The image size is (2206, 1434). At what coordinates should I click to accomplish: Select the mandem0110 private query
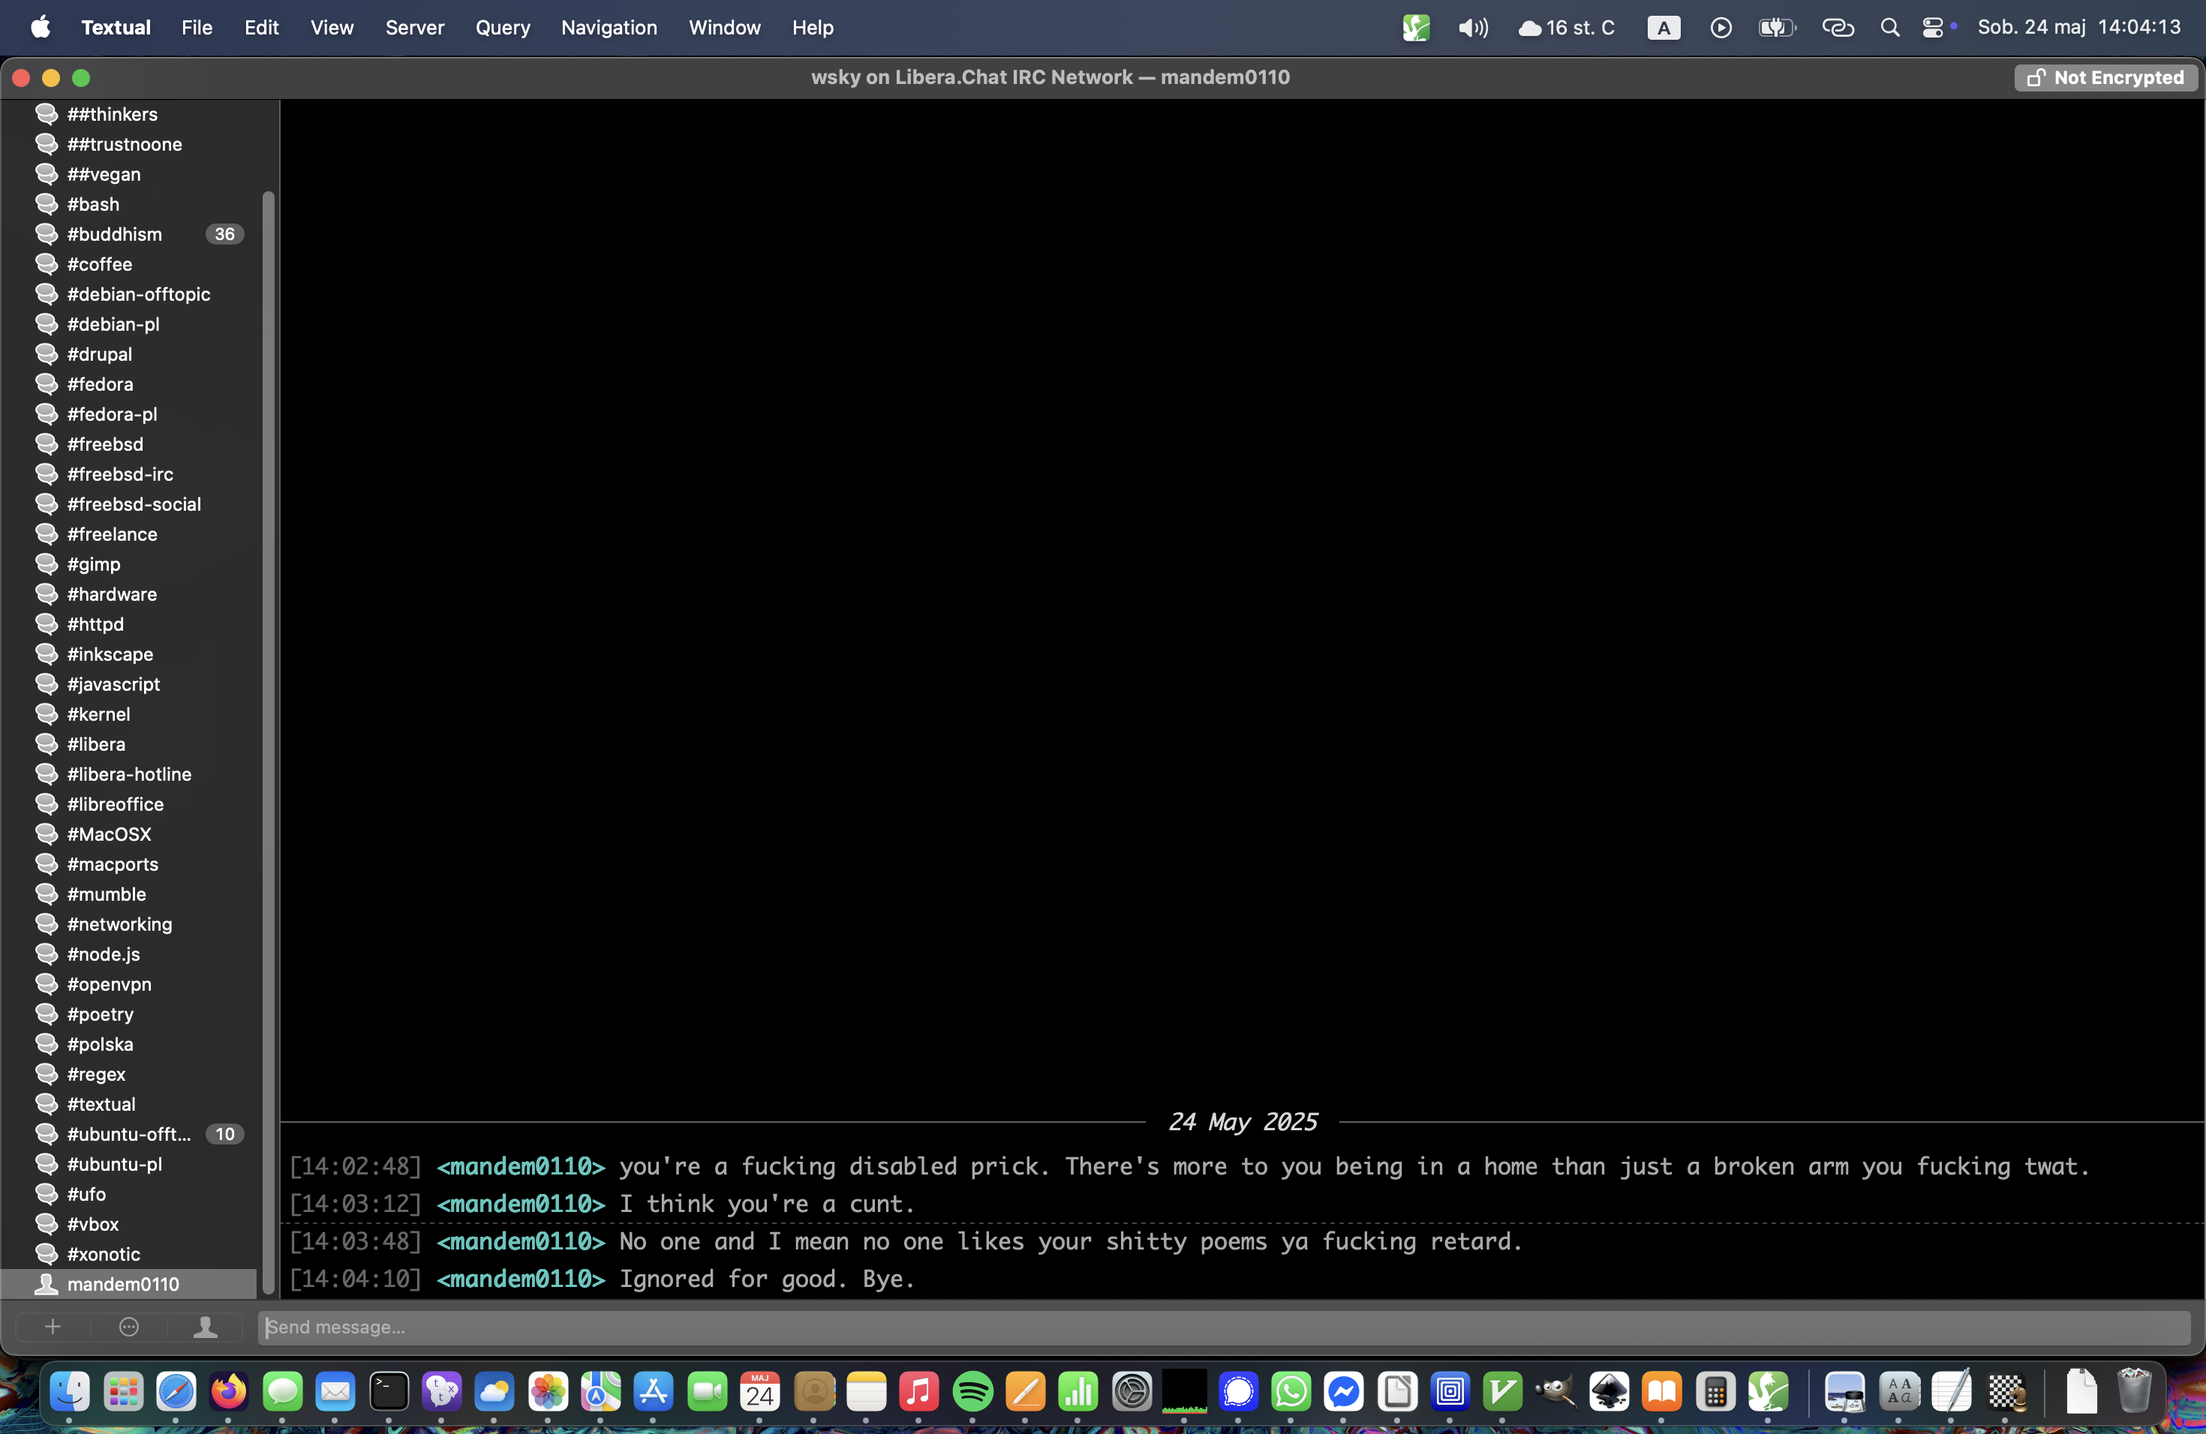pyautogui.click(x=122, y=1284)
